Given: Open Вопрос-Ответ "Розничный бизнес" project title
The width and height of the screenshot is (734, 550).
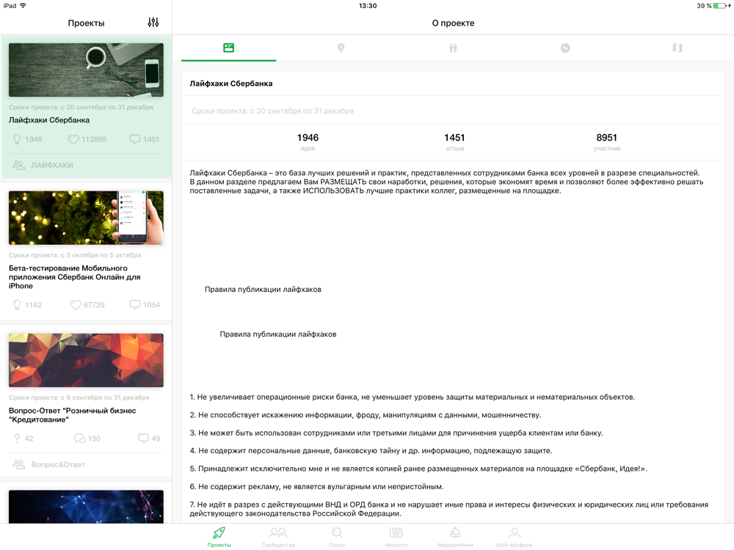Looking at the screenshot, I should (73, 415).
